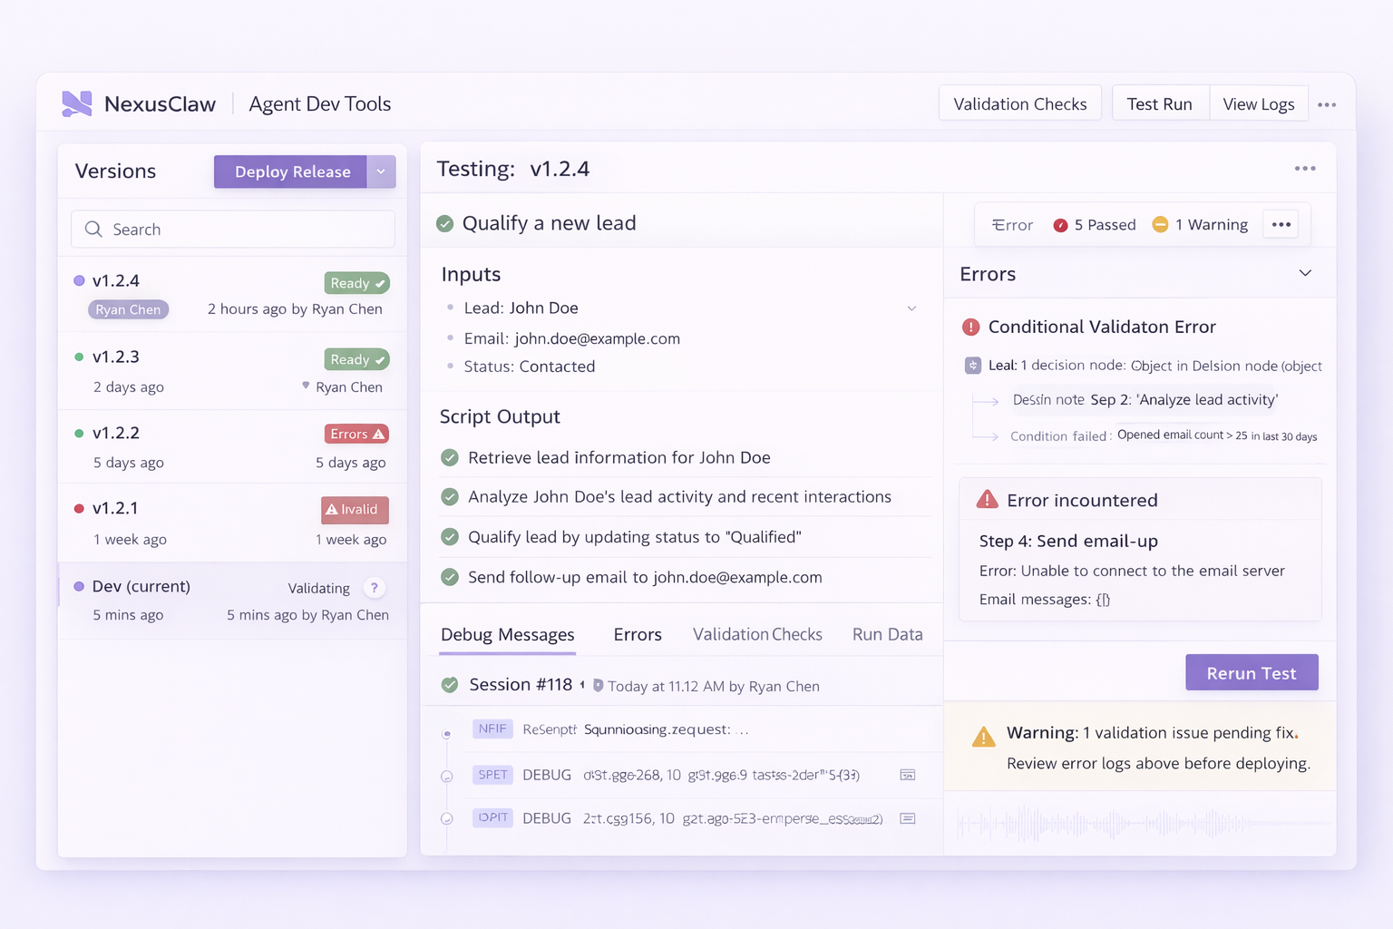Open the overflow menu next to 1 Warning
This screenshot has width=1393, height=929.
coord(1280,224)
